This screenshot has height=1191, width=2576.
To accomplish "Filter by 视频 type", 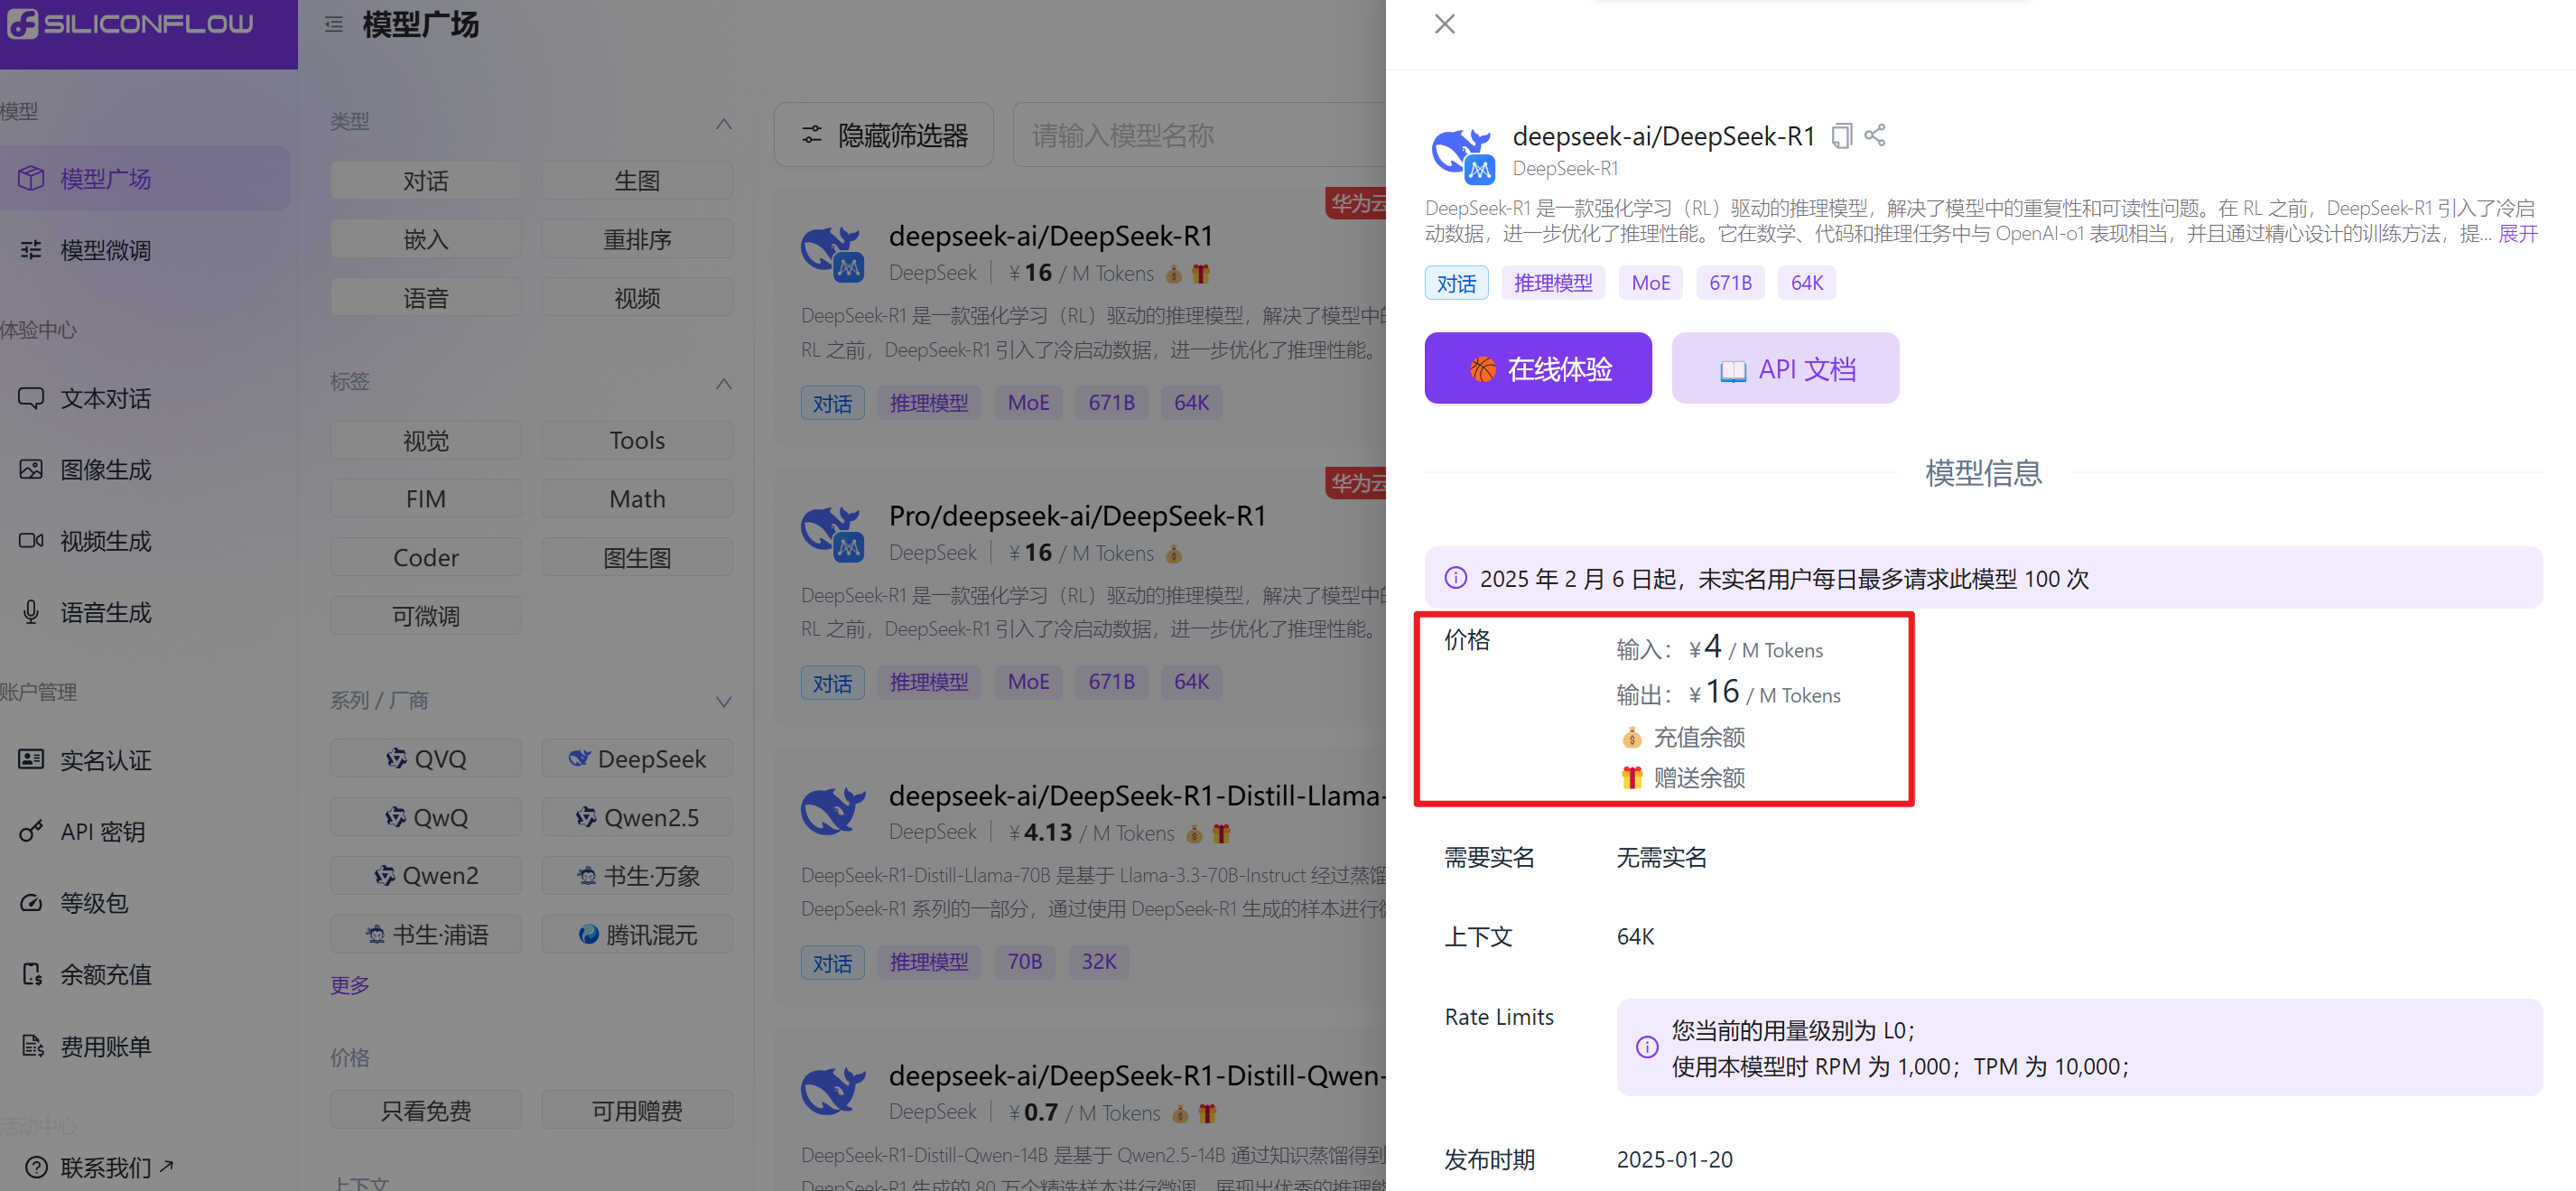I will (x=637, y=298).
